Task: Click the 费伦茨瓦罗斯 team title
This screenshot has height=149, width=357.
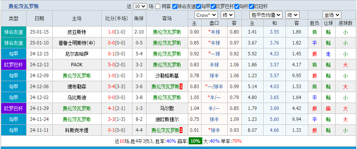Action: pyautogui.click(x=23, y=6)
